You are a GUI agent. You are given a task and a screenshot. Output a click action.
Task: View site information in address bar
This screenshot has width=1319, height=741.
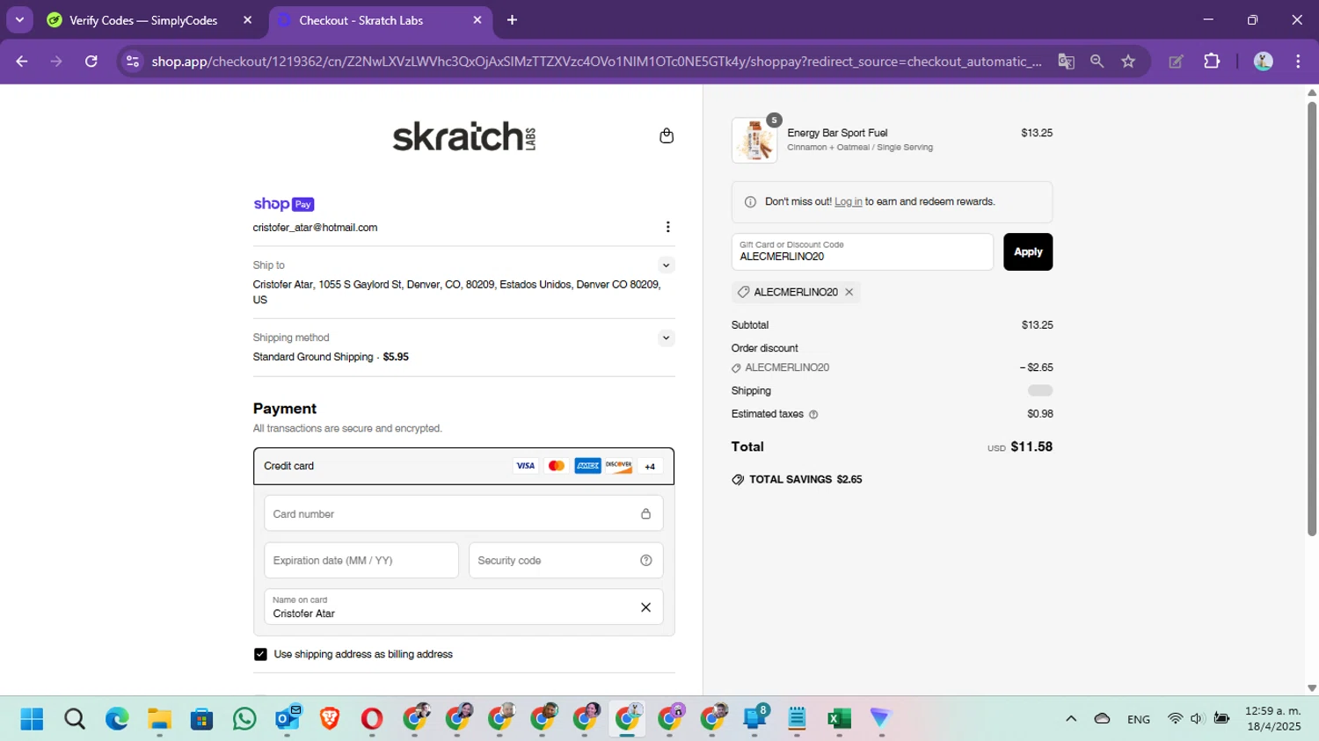pyautogui.click(x=133, y=62)
